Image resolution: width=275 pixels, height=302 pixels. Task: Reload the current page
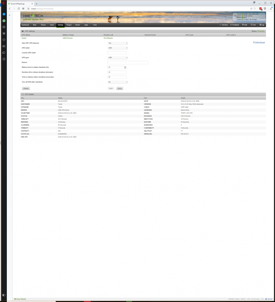click(x=19, y=9)
